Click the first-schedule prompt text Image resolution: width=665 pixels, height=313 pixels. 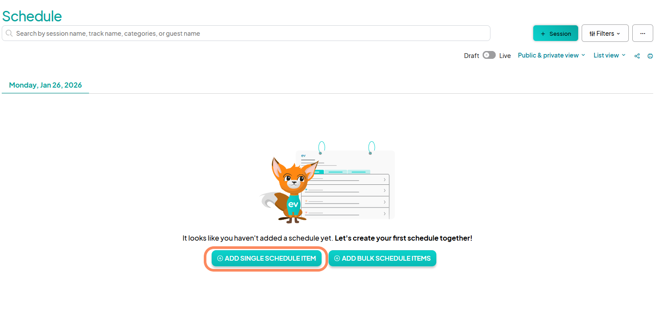point(327,238)
